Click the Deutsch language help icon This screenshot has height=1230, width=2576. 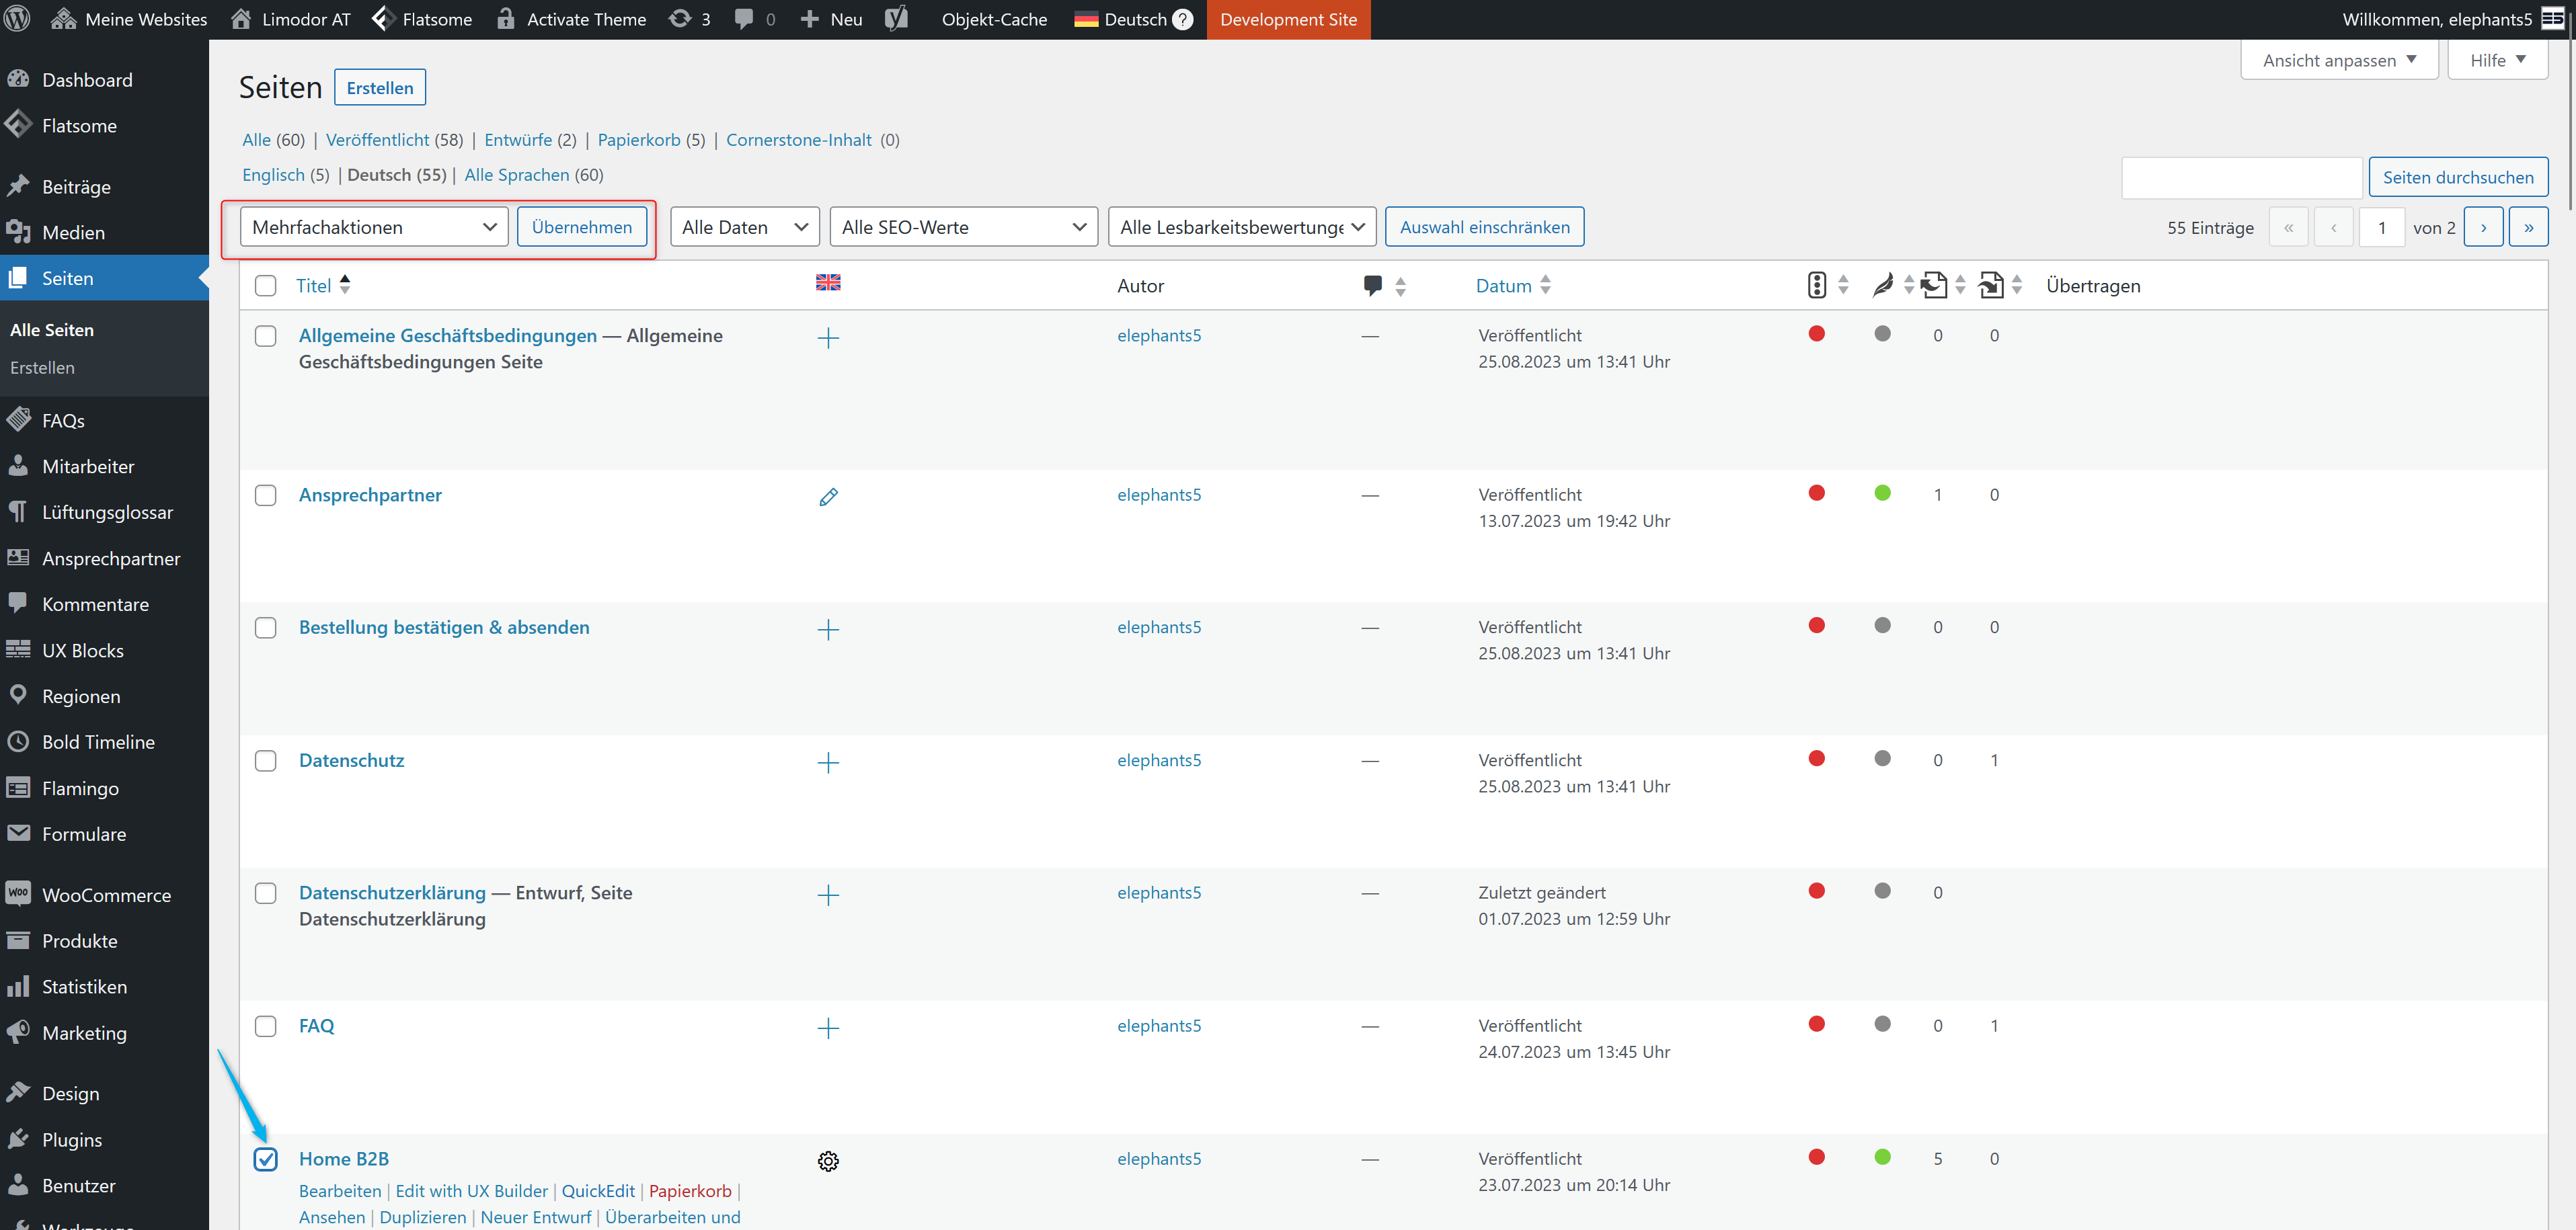1182,19
